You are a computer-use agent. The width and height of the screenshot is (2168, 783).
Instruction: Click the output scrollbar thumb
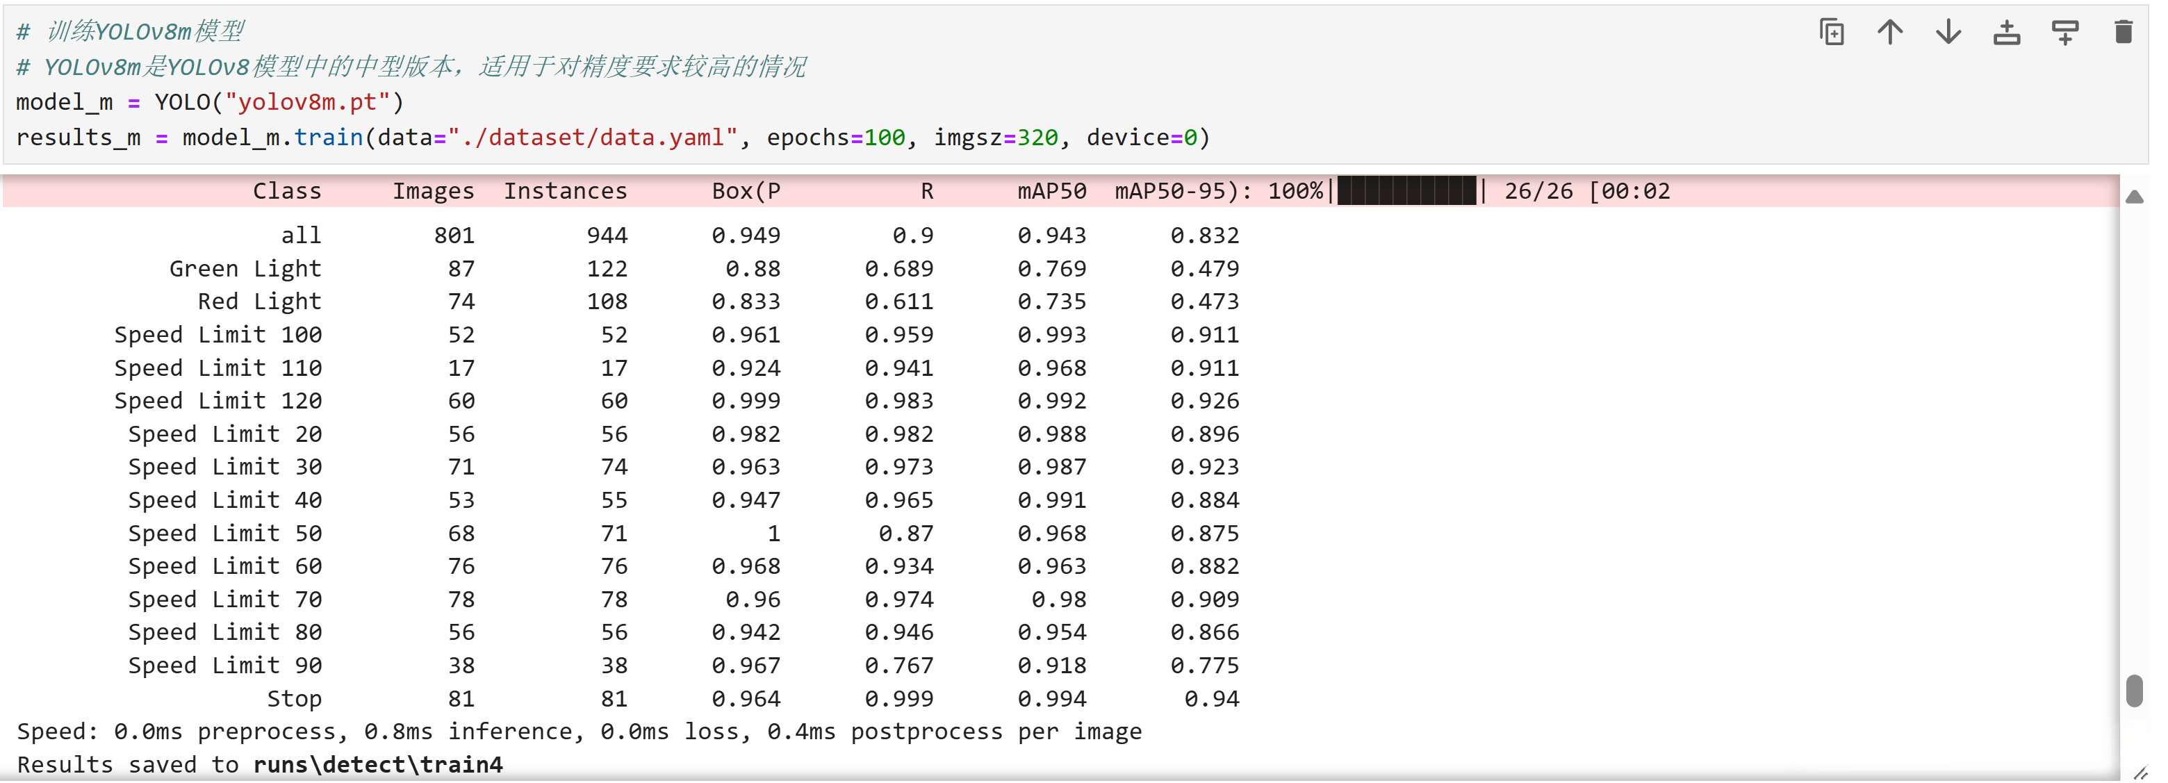tap(2135, 691)
